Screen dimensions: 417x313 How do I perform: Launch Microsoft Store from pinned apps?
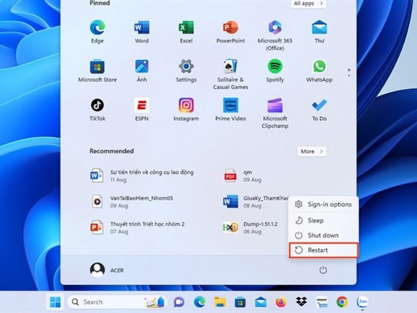97,67
